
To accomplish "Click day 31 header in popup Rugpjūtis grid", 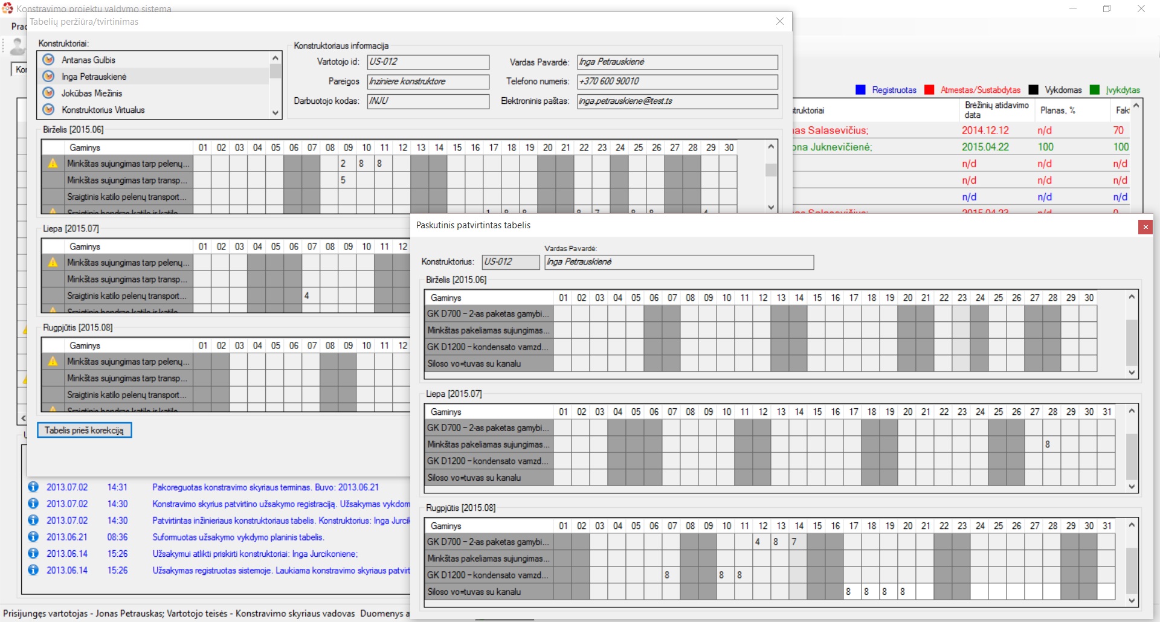I will pyautogui.click(x=1107, y=526).
